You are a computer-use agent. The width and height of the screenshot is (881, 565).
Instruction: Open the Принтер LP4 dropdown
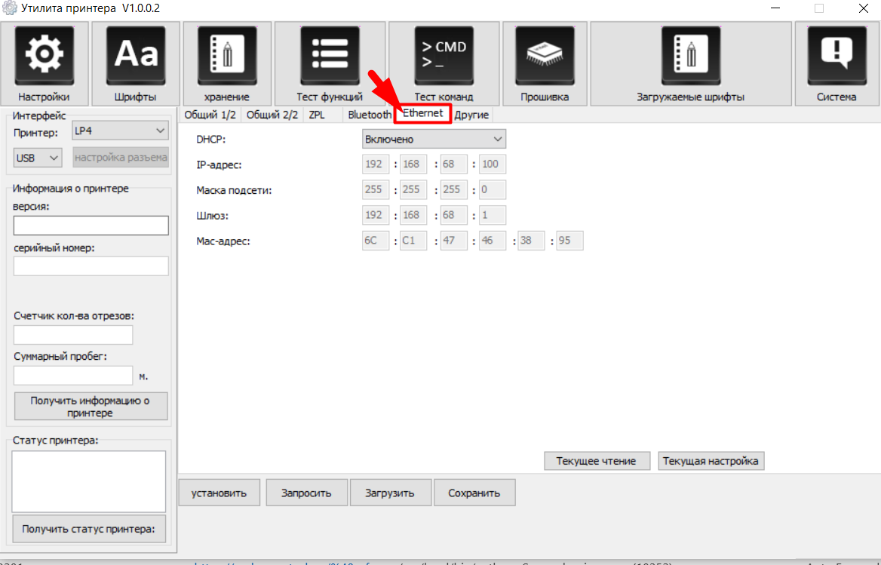120,131
